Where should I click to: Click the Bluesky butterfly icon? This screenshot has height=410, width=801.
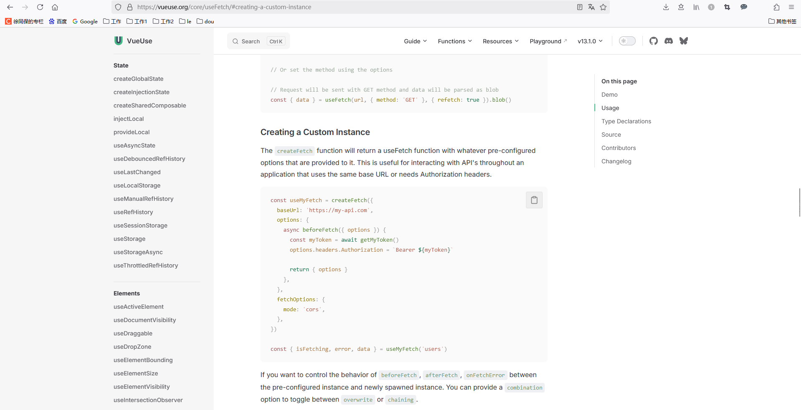[684, 41]
